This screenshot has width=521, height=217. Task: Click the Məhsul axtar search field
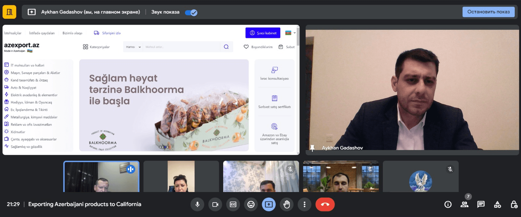point(181,47)
